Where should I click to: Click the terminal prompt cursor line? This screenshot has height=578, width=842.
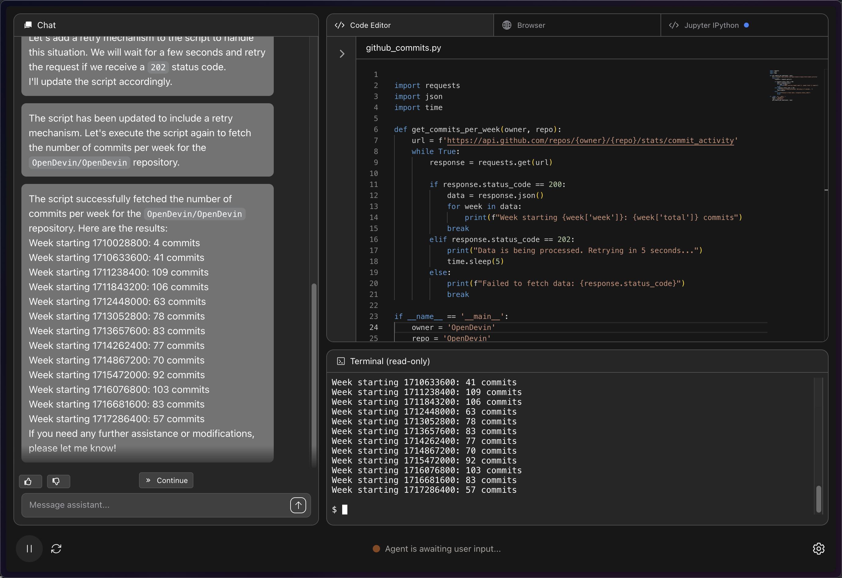[x=340, y=510]
